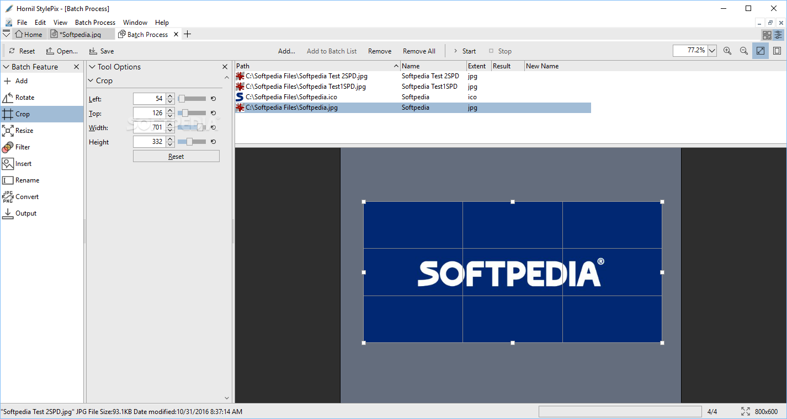Image resolution: width=787 pixels, height=419 pixels.
Task: Open the File menu
Action: point(22,23)
